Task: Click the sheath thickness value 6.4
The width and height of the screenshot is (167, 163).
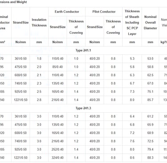Action: (x=132, y=116)
